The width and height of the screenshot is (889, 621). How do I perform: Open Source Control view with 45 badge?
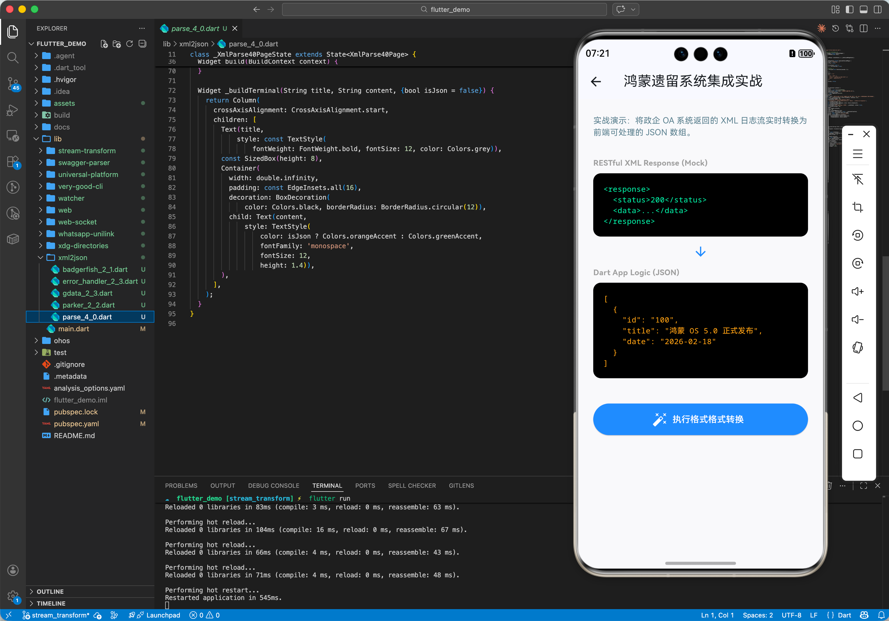[13, 83]
